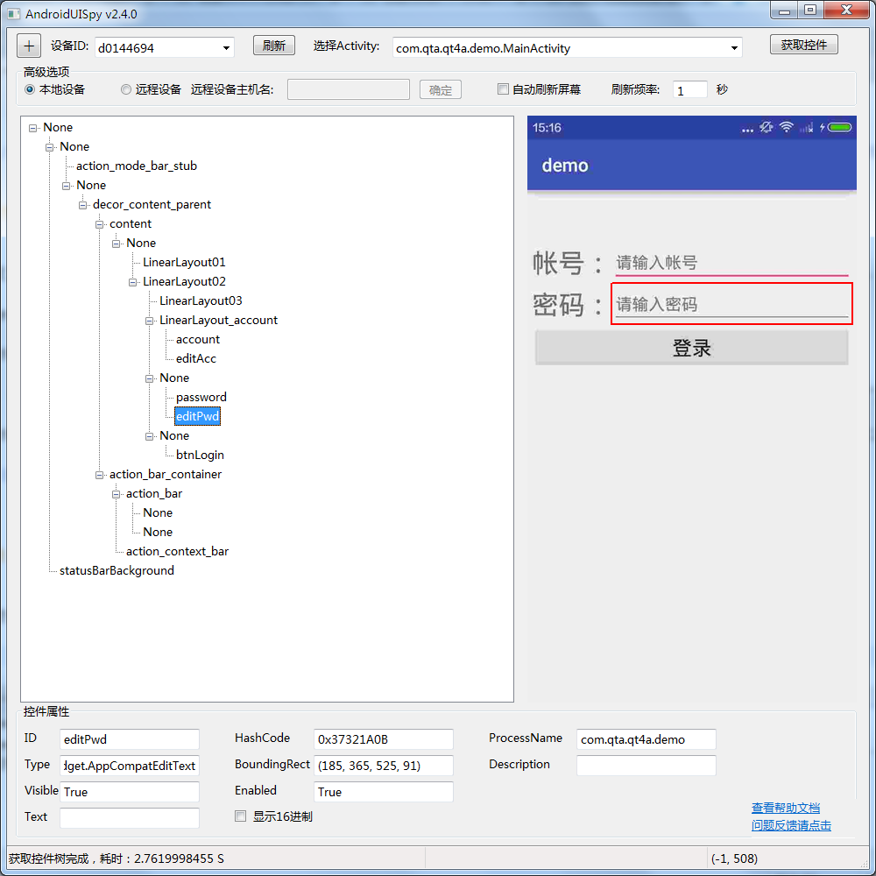The height and width of the screenshot is (876, 876).
Task: Select LinearLayout03 tree item
Action: [201, 300]
